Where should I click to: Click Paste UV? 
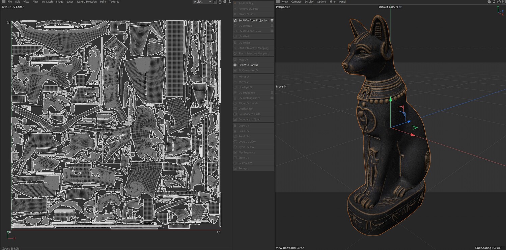point(244,131)
